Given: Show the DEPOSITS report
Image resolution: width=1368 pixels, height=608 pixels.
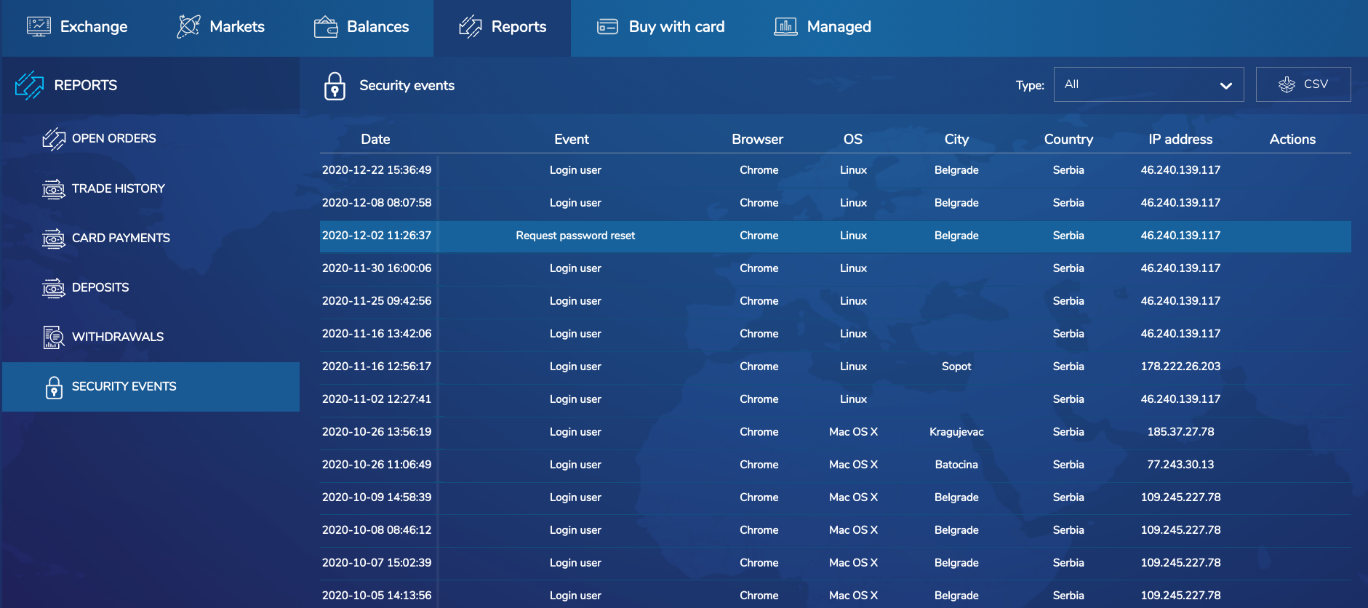Looking at the screenshot, I should tap(100, 287).
